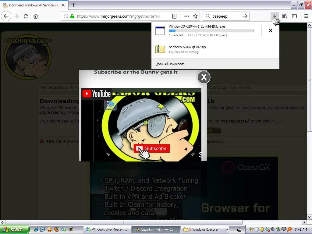Bookmark this page with the star
Image resolution: width=312 pixels, height=234 pixels.
pyautogui.click(x=195, y=16)
